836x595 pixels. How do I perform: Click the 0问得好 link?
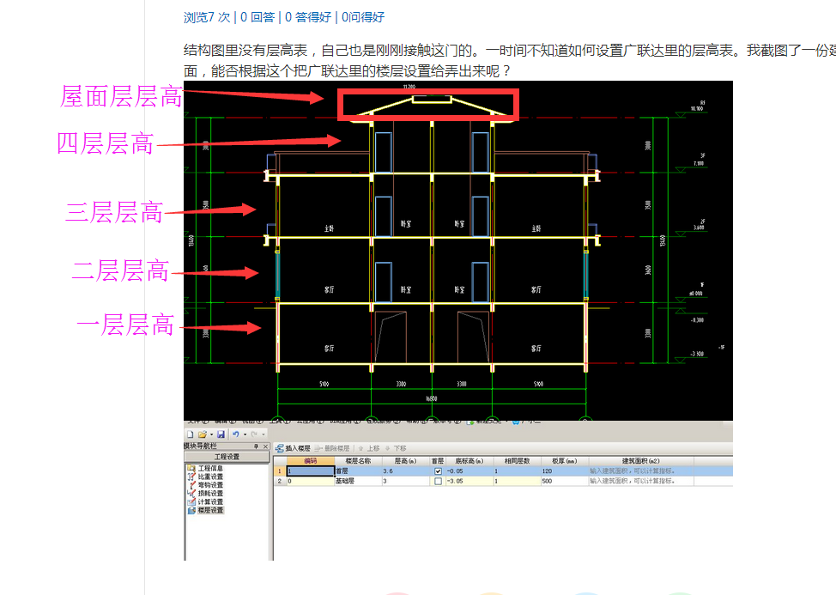(x=362, y=17)
